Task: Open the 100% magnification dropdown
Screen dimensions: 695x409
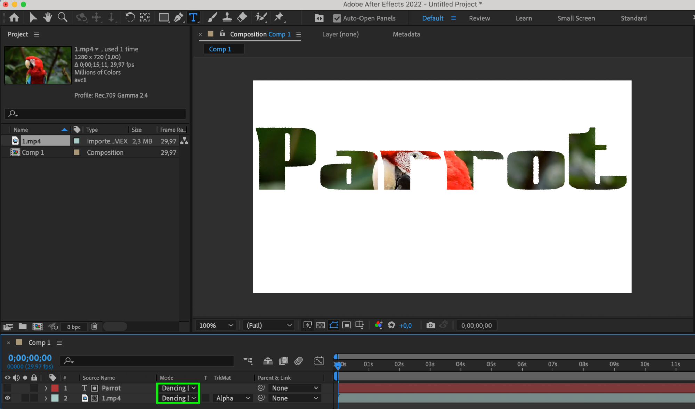Action: pyautogui.click(x=216, y=325)
